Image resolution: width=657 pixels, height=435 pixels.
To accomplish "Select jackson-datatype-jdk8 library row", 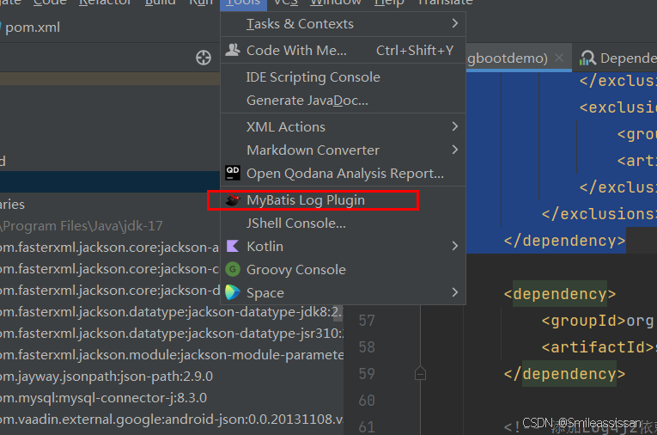I will tap(172, 312).
